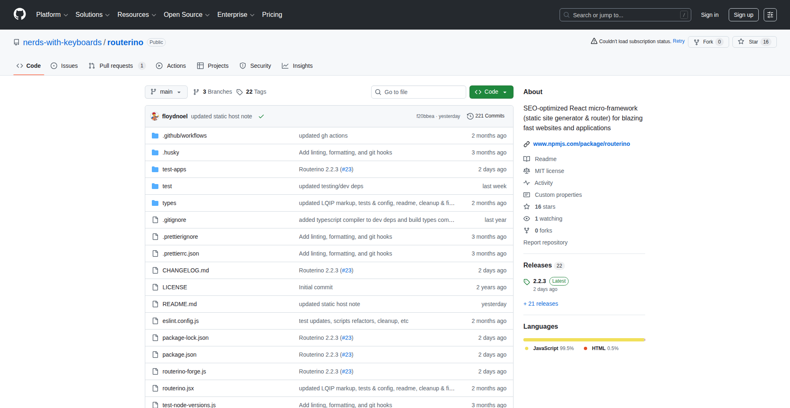Switch to the Issues tab
The width and height of the screenshot is (790, 408).
[x=64, y=66]
